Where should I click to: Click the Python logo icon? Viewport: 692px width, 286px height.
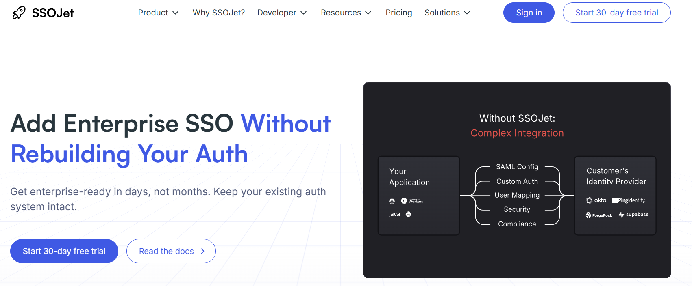pos(409,214)
